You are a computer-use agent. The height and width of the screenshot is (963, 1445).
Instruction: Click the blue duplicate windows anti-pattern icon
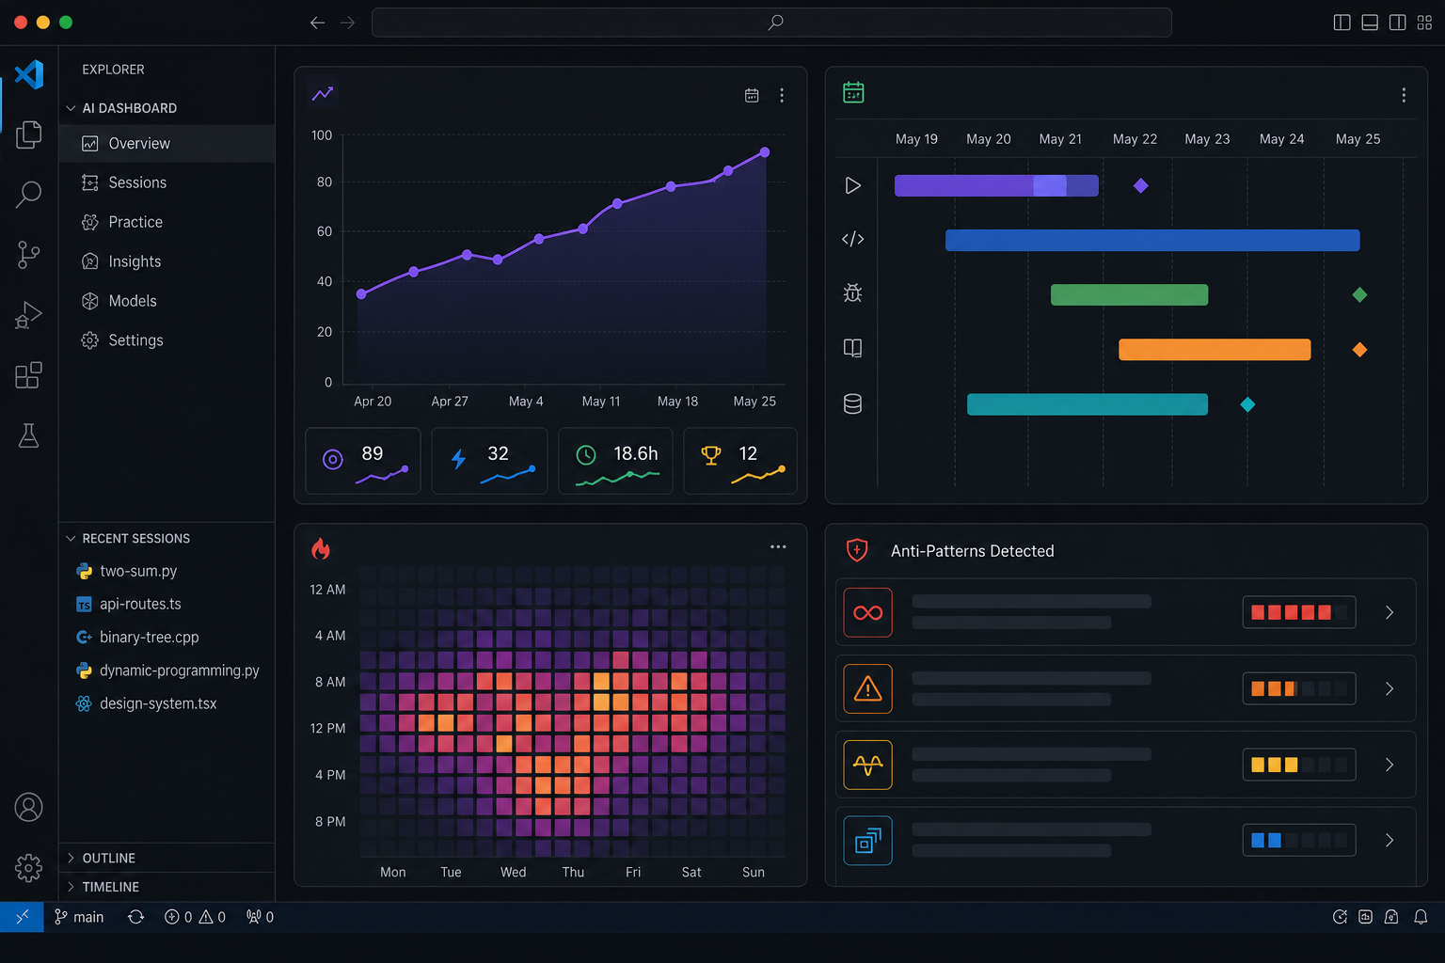pyautogui.click(x=867, y=841)
